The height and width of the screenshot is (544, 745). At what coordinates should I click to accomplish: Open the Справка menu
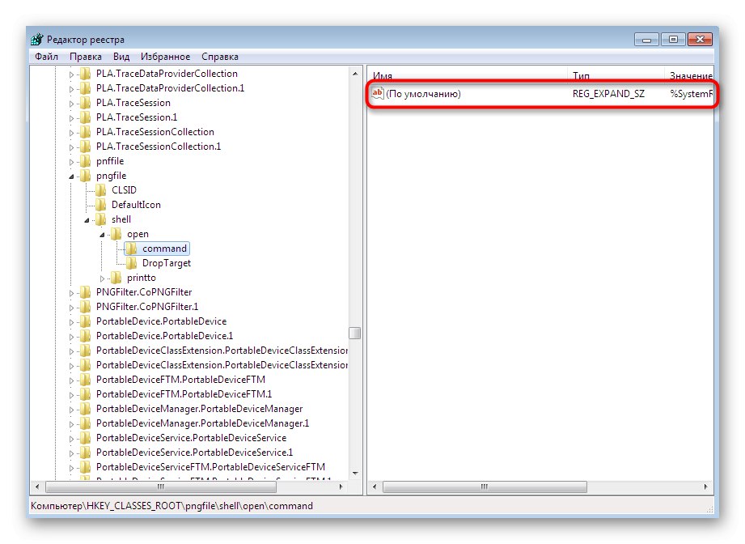[x=220, y=57]
